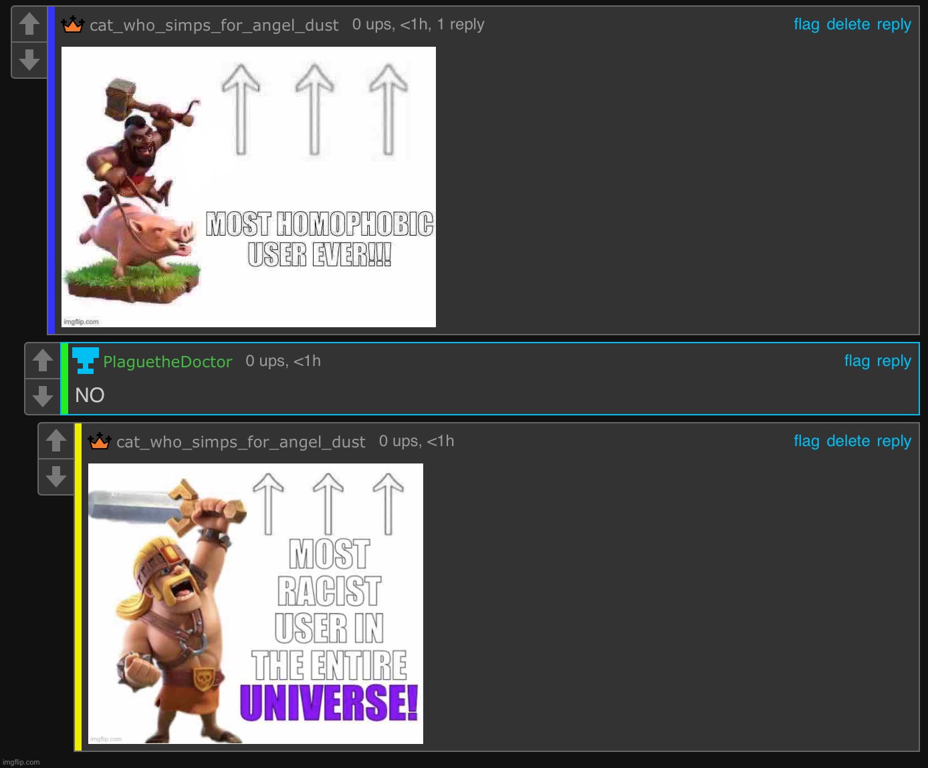Upvote the first cat_who_simps_for_angel_dust comment
The width and height of the screenshot is (928, 768).
[29, 25]
